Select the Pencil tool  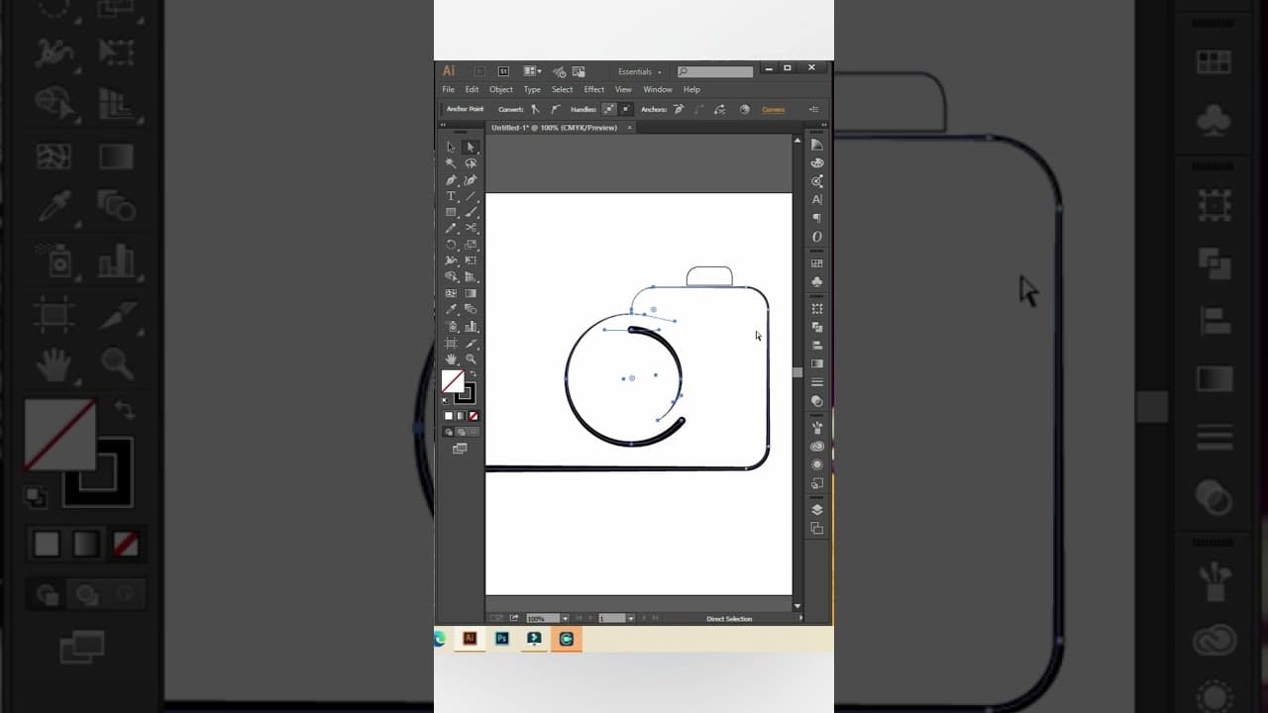pos(451,228)
